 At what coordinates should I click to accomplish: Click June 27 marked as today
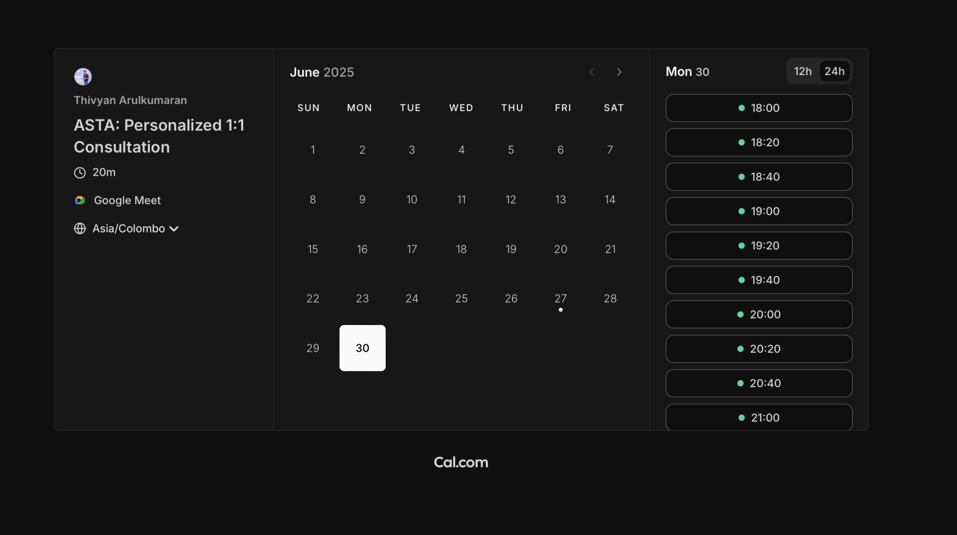(560, 299)
